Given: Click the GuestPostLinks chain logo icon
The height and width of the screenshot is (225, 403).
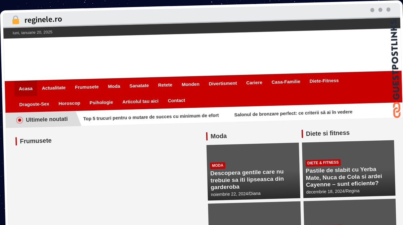Looking at the screenshot, I should pos(397,110).
